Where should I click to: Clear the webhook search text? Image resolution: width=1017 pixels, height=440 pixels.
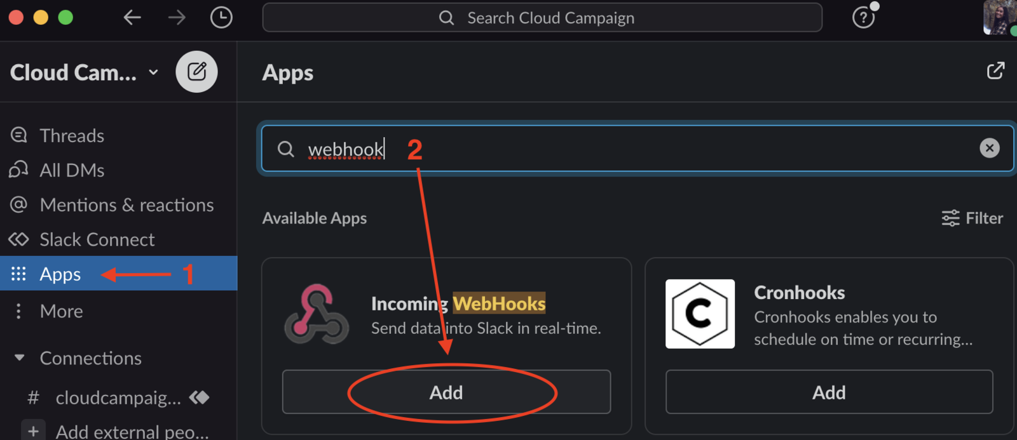point(989,148)
